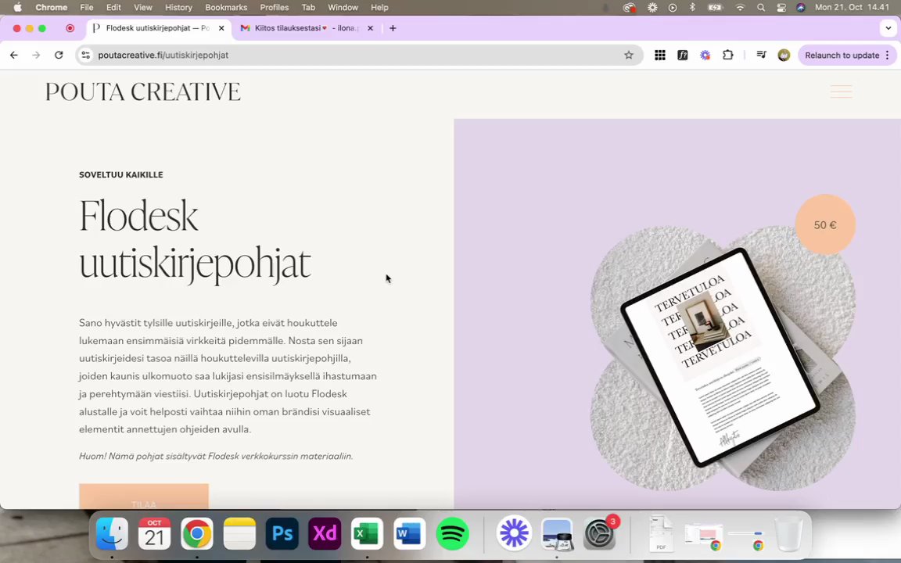Click the screen recording indicator in tab bar
Image resolution: width=901 pixels, height=563 pixels.
pos(70,28)
